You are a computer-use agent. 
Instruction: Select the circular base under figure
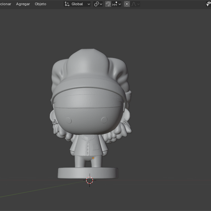click(x=88, y=173)
